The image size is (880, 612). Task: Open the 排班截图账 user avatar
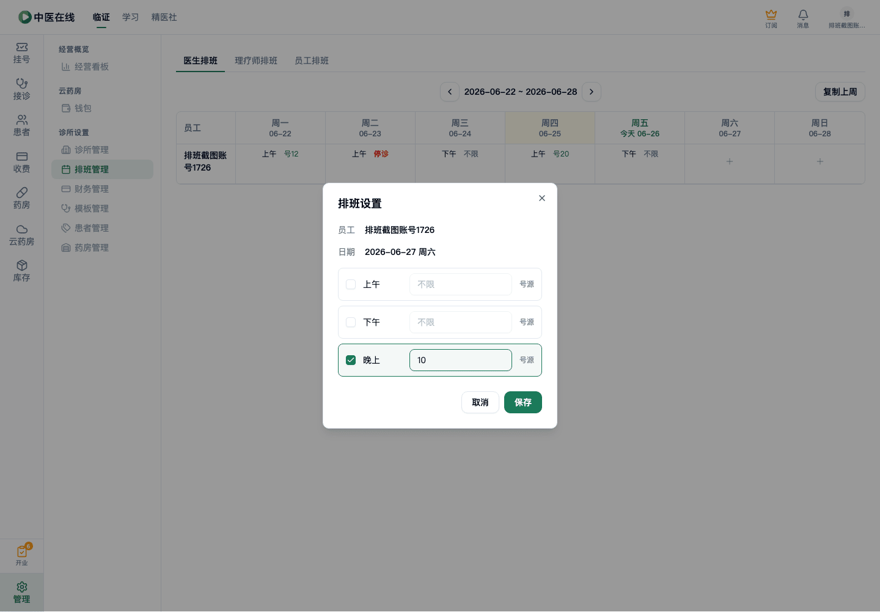(x=847, y=14)
